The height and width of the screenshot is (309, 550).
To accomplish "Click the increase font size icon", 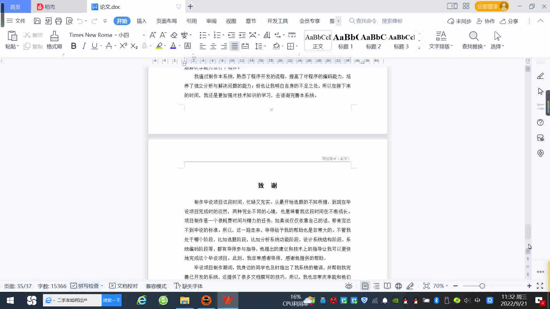I will (x=153, y=35).
